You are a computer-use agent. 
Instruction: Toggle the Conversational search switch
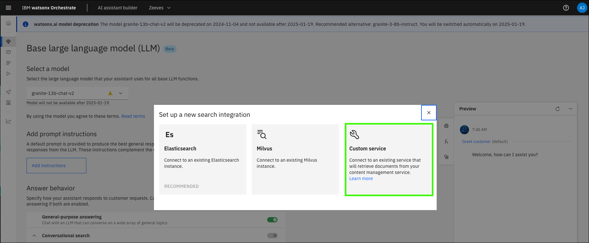pyautogui.click(x=272, y=236)
